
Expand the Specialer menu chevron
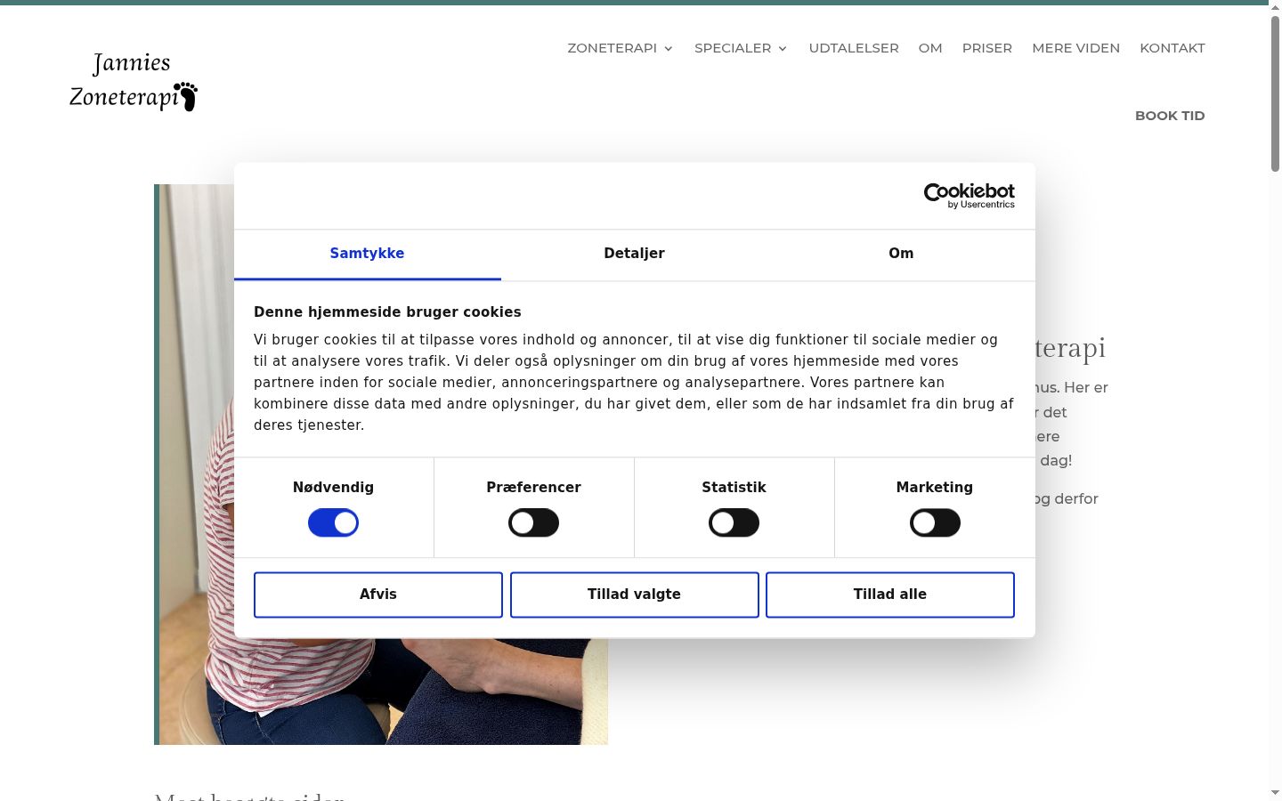[783, 49]
